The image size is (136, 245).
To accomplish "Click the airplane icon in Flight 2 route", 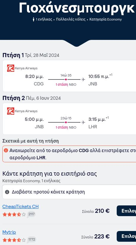I will click(x=83, y=122).
